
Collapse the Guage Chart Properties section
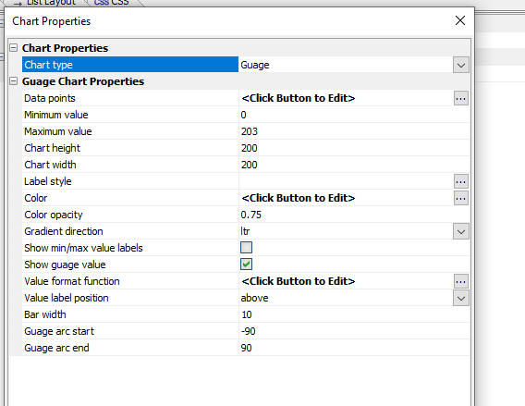(13, 81)
